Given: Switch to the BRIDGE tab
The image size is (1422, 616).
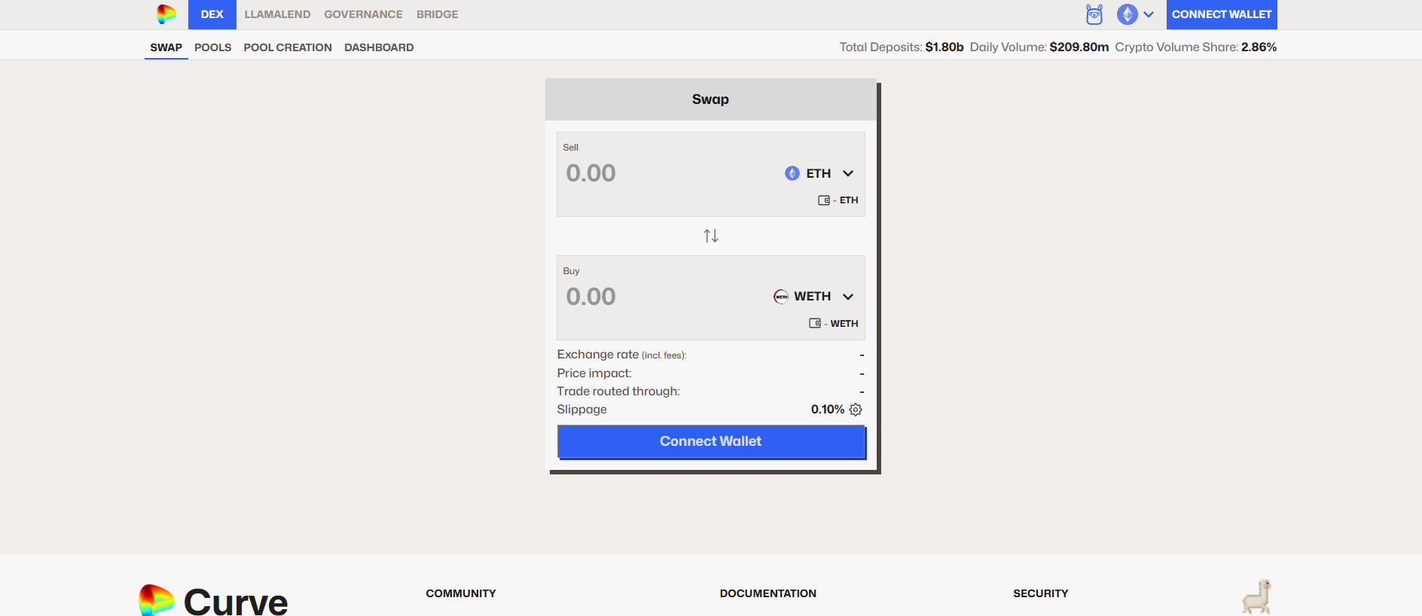Looking at the screenshot, I should (438, 14).
